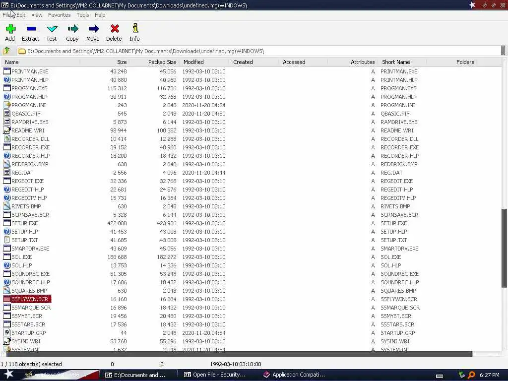Viewport: 508px width, 381px height.
Task: Select the PRINTMAN.EXE file icon
Action: coord(7,71)
